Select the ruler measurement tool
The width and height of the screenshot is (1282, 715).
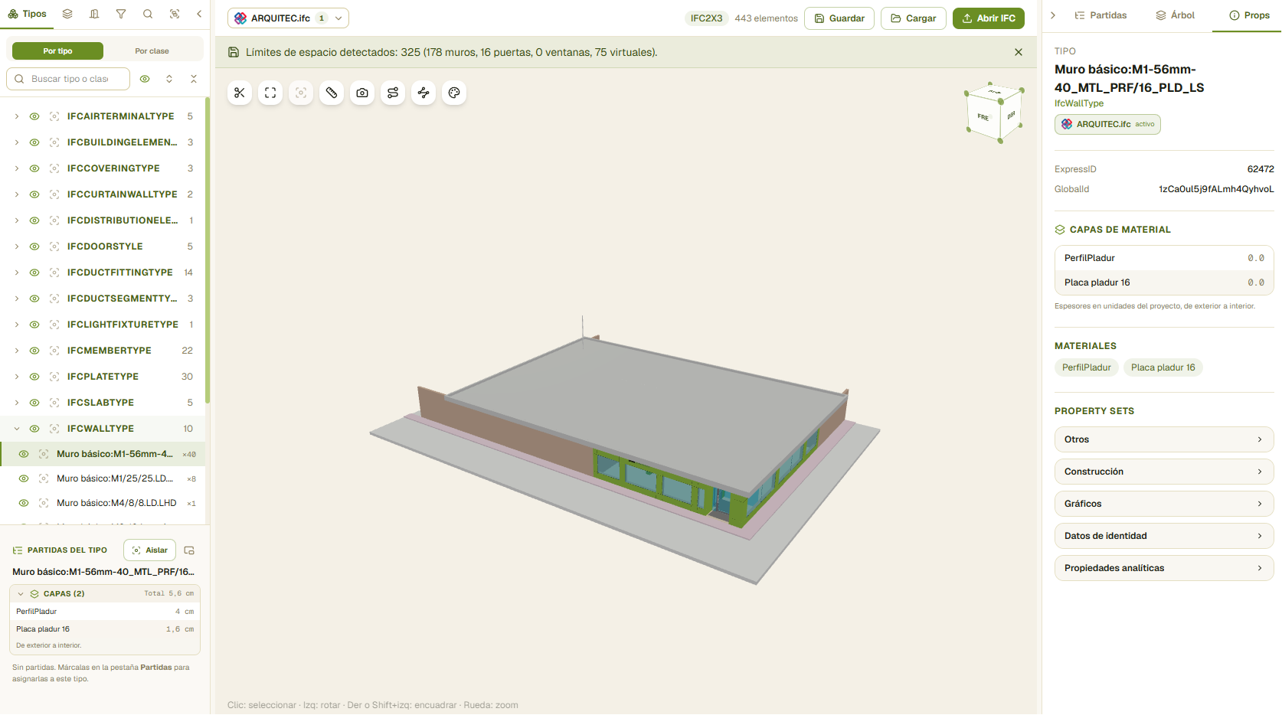[332, 93]
